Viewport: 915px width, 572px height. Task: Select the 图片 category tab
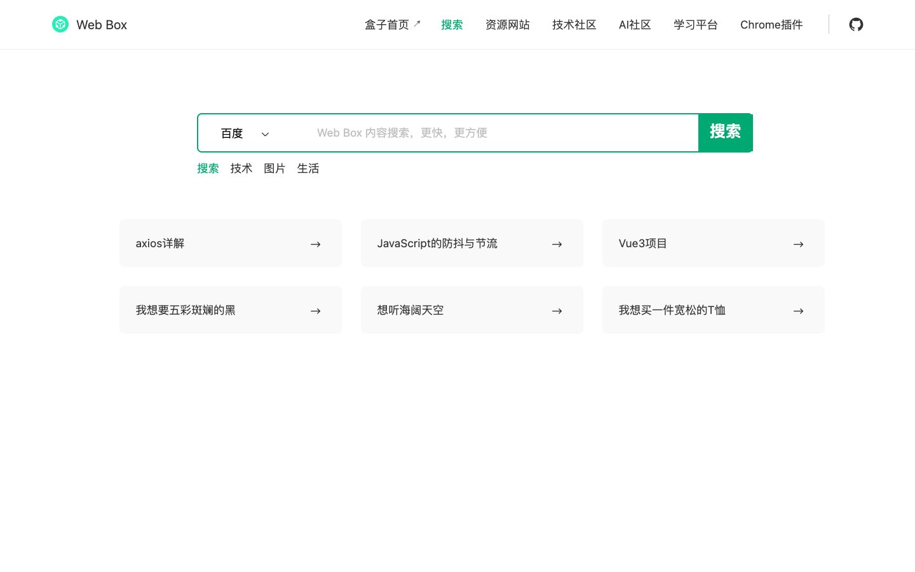coord(274,168)
